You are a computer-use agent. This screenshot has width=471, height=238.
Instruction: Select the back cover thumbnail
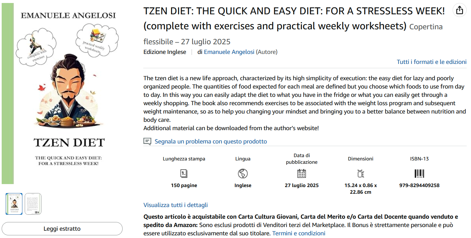(x=33, y=204)
